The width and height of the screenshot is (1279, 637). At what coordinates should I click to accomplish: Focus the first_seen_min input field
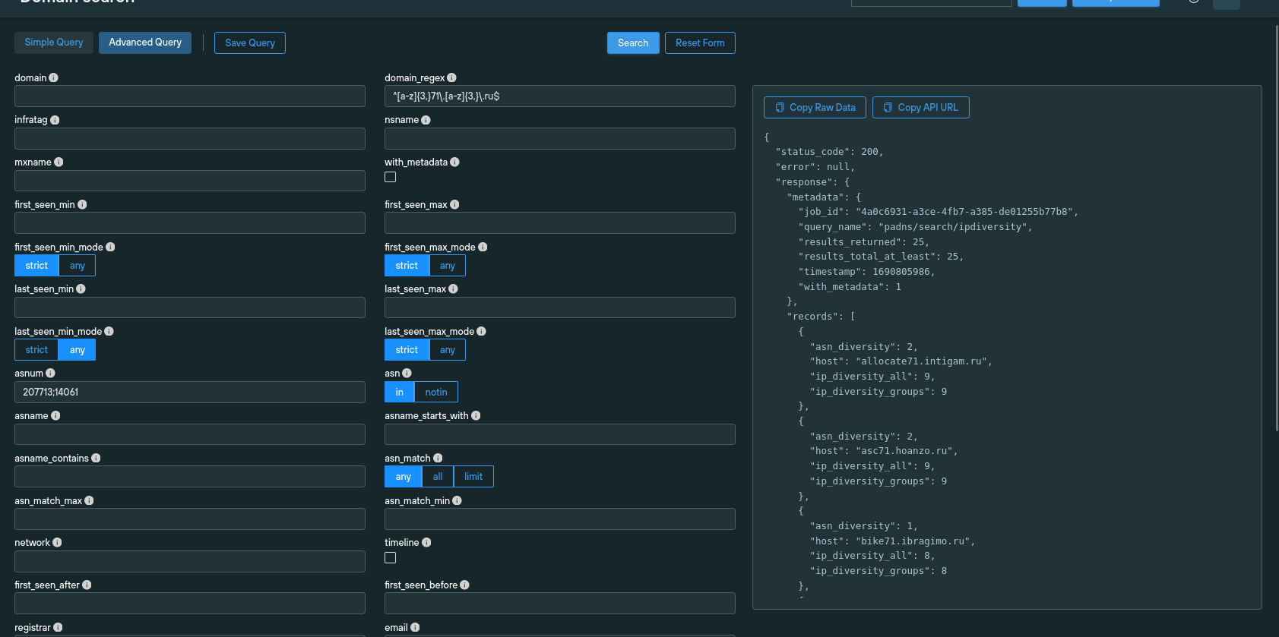[x=190, y=222]
